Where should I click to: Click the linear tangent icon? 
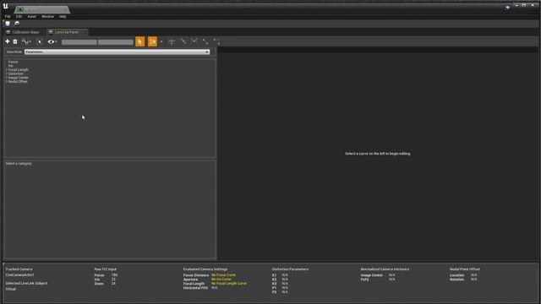(x=183, y=41)
